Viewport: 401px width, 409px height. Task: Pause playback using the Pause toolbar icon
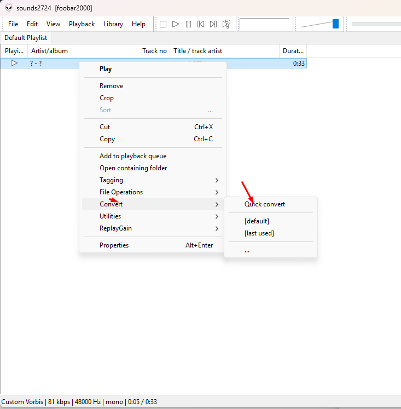pyautogui.click(x=188, y=24)
